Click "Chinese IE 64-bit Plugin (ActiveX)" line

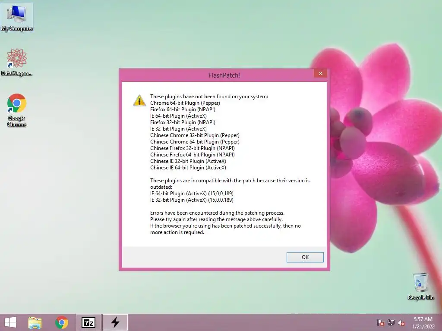click(188, 168)
